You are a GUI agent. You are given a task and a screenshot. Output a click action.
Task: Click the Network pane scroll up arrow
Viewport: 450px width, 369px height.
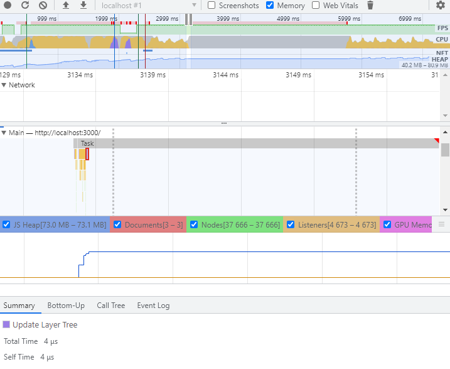pyautogui.click(x=445, y=75)
